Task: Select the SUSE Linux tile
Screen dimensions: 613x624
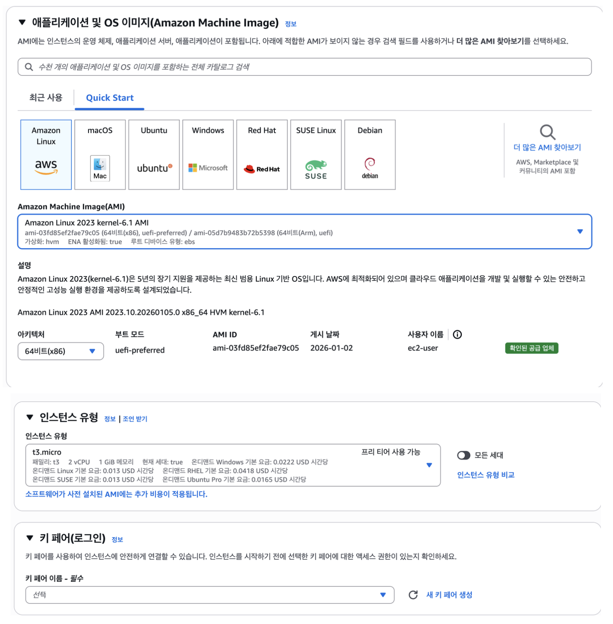Action: 316,155
